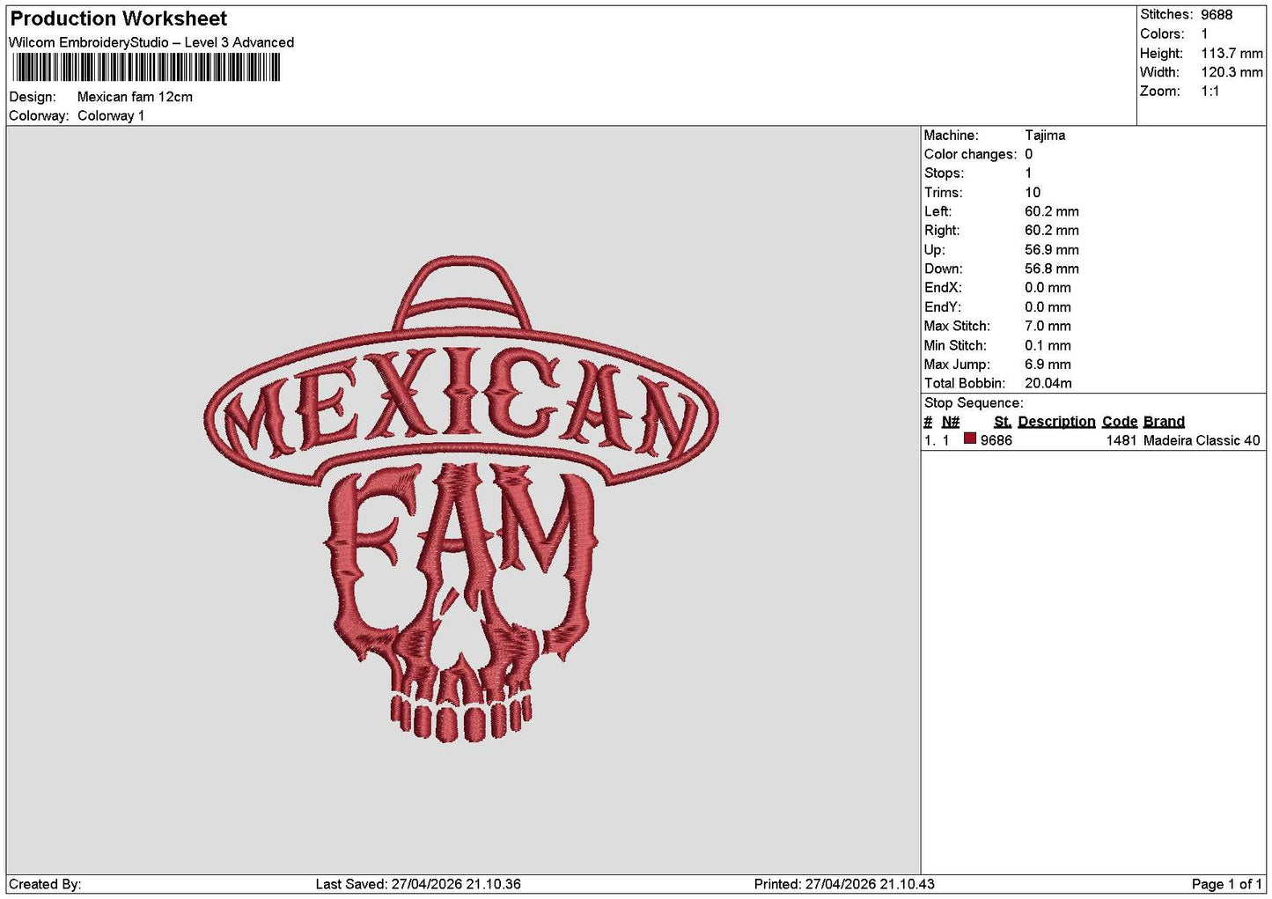Click the barcode under the header
Viewport: 1272px width, 899px height.
pos(146,68)
